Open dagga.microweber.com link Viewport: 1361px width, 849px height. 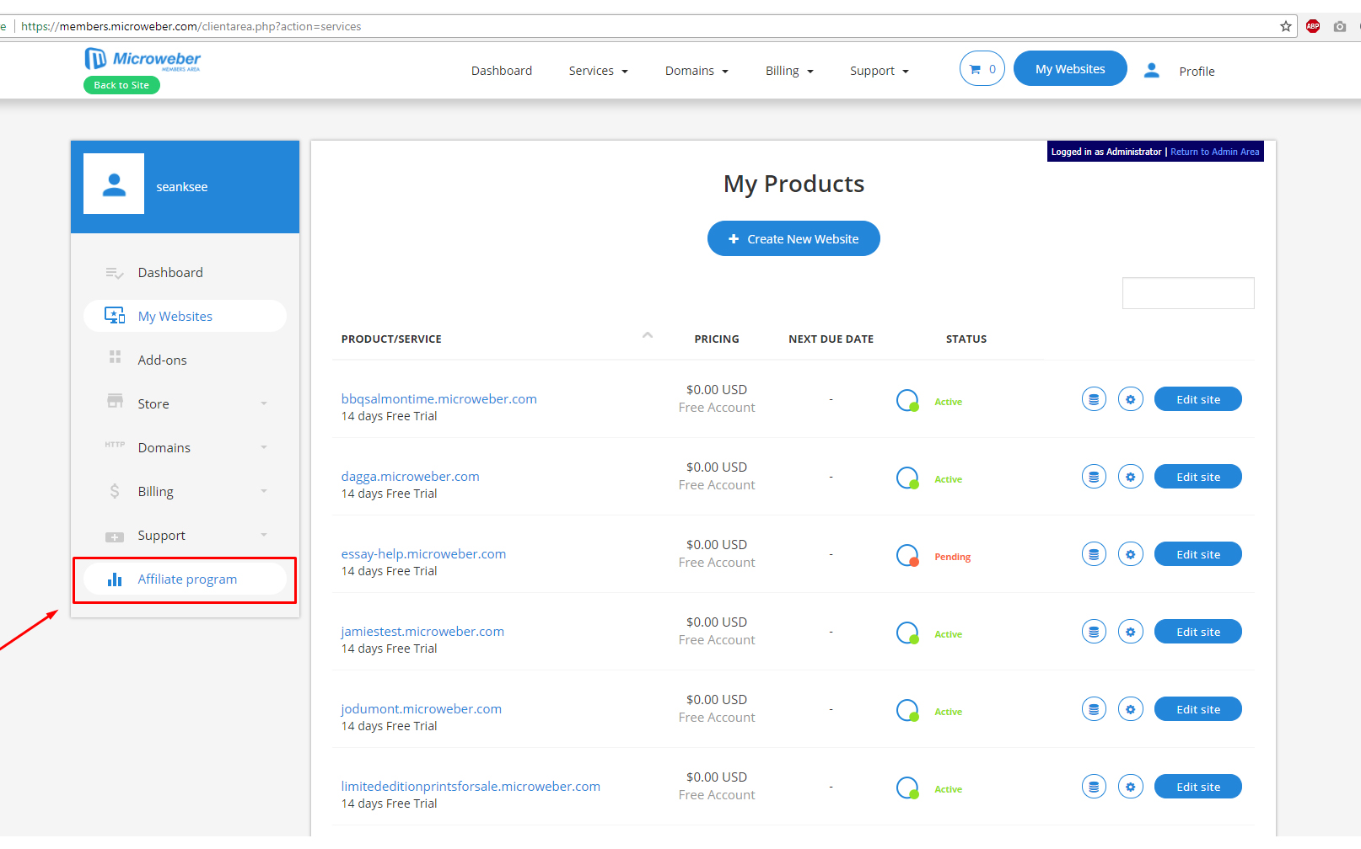click(410, 476)
